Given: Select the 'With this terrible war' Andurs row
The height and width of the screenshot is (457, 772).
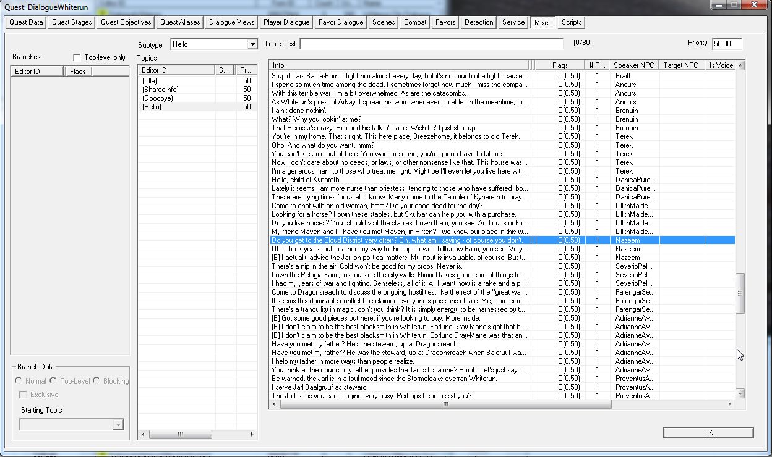Looking at the screenshot, I should (x=502, y=93).
